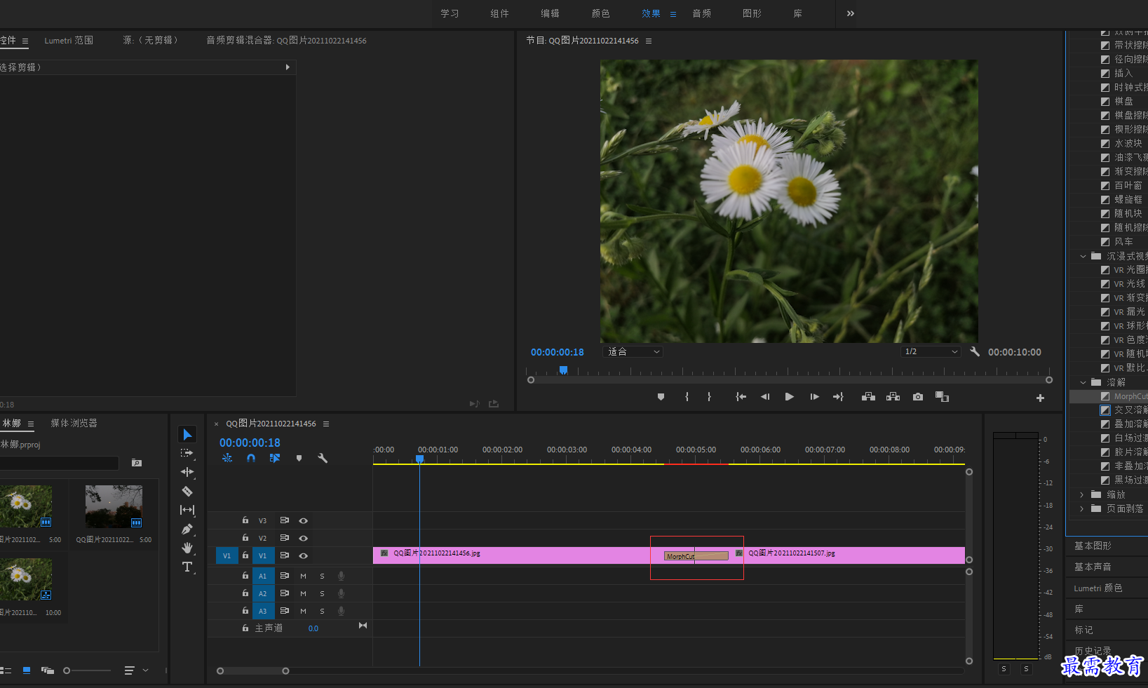Screen dimensions: 1148x688
Task: Collapse the 沉浸式视频 effects folder
Action: (1083, 256)
